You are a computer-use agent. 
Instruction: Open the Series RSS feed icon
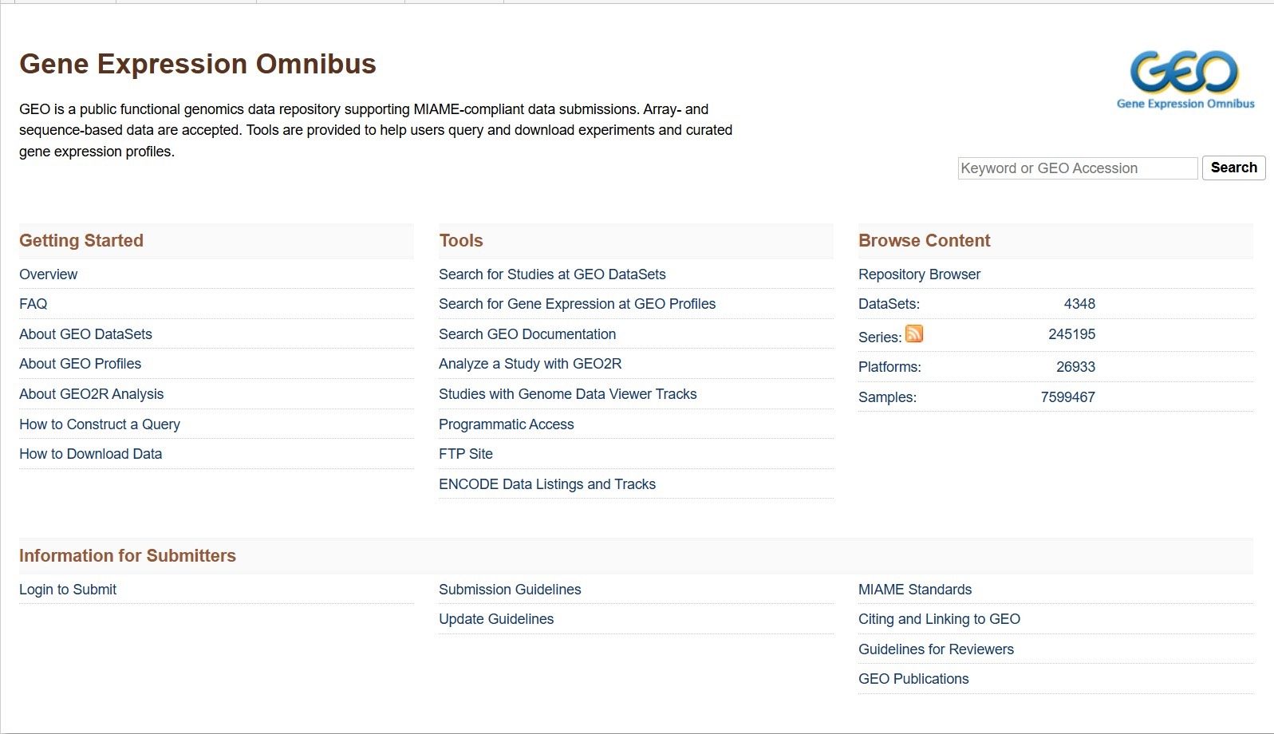pos(914,334)
